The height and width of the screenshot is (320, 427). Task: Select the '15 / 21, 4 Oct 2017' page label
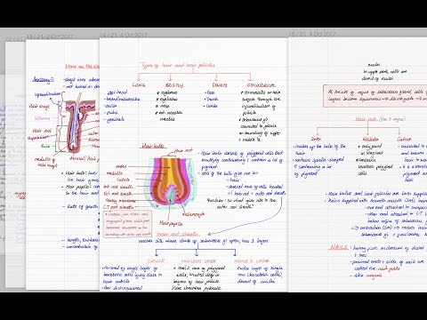pos(312,34)
